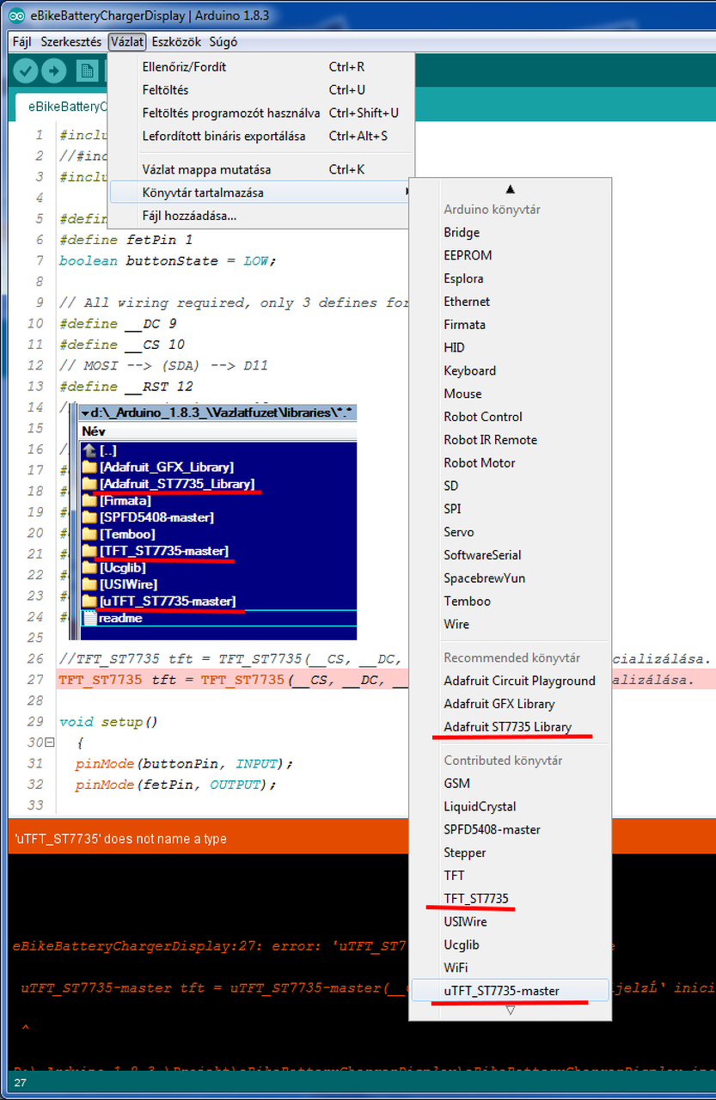Open the TFT_ST7735-master folder
Screen dimensions: 716x1100
156,551
